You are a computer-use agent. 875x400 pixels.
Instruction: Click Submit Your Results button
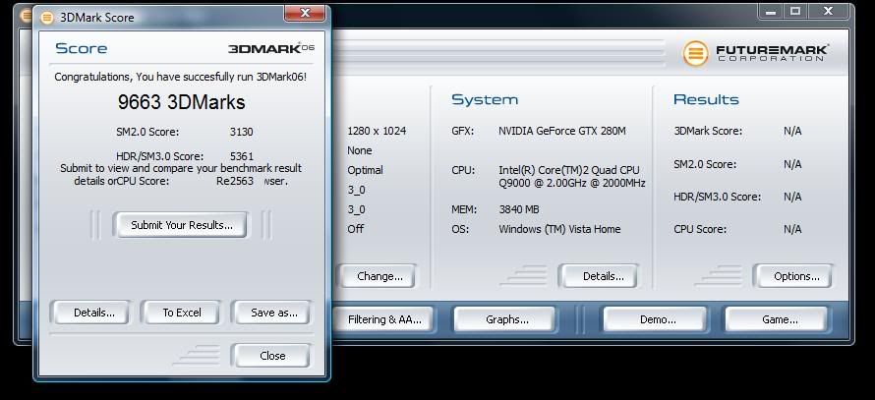coord(181,225)
